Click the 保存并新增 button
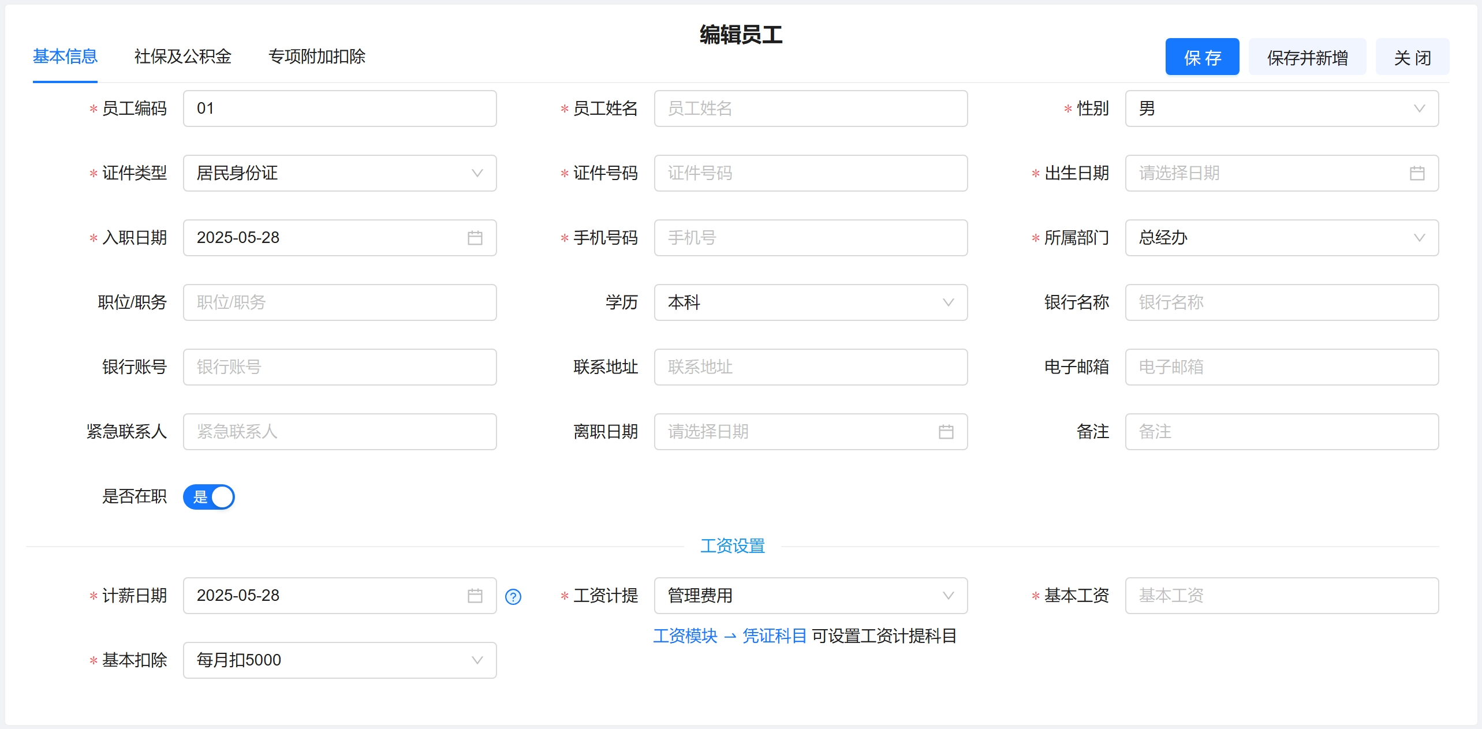1482x729 pixels. (x=1306, y=57)
